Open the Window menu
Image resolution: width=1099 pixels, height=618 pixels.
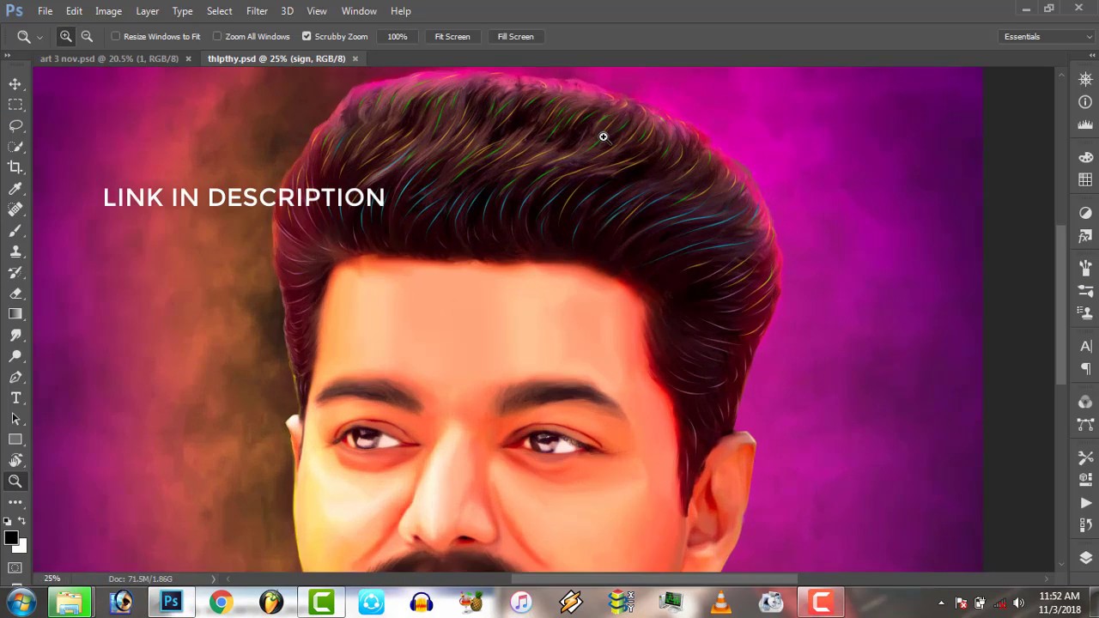point(359,11)
